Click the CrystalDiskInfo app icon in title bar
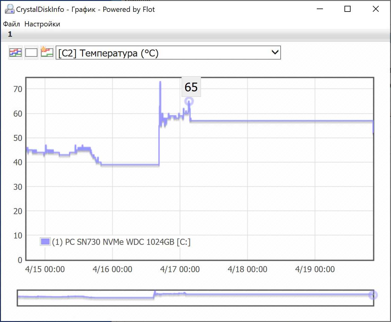 [9, 9]
